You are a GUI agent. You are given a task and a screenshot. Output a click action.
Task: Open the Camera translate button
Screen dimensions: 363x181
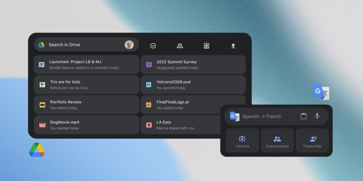pyautogui.click(x=242, y=140)
